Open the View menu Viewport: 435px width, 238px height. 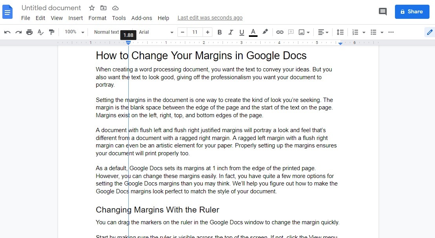57,18
